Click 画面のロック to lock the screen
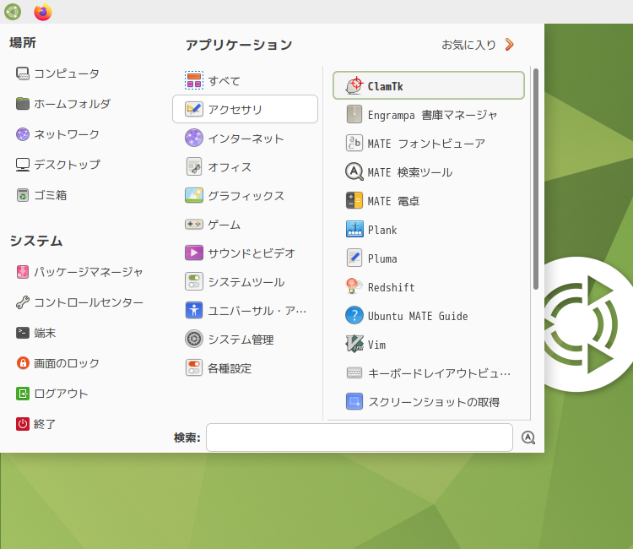Viewport: 633px width, 549px height. click(57, 363)
